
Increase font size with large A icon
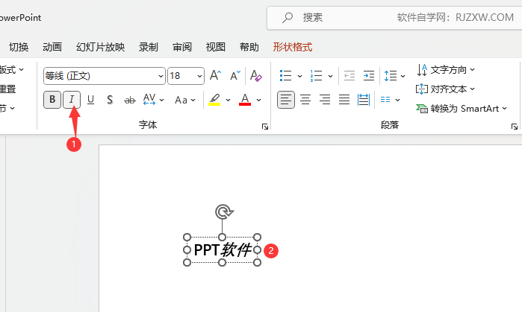click(215, 76)
